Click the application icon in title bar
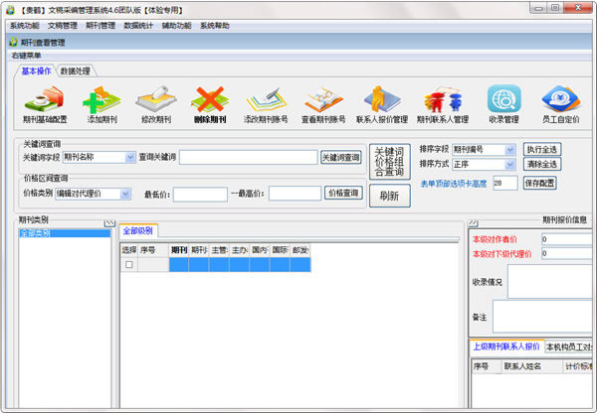 tap(10, 10)
